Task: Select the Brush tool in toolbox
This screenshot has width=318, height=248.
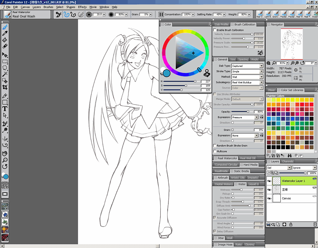Action: 5,27
